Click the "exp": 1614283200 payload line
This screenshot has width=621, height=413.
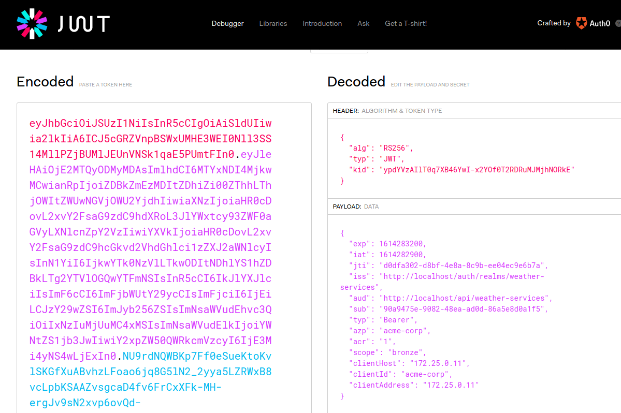pos(387,244)
